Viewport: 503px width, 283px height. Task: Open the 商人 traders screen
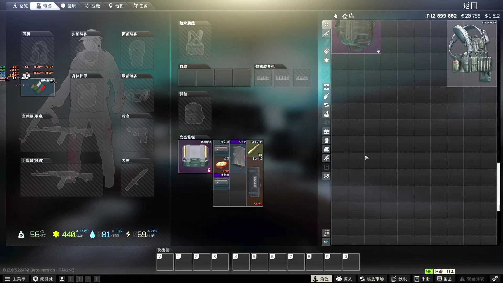pyautogui.click(x=344, y=279)
